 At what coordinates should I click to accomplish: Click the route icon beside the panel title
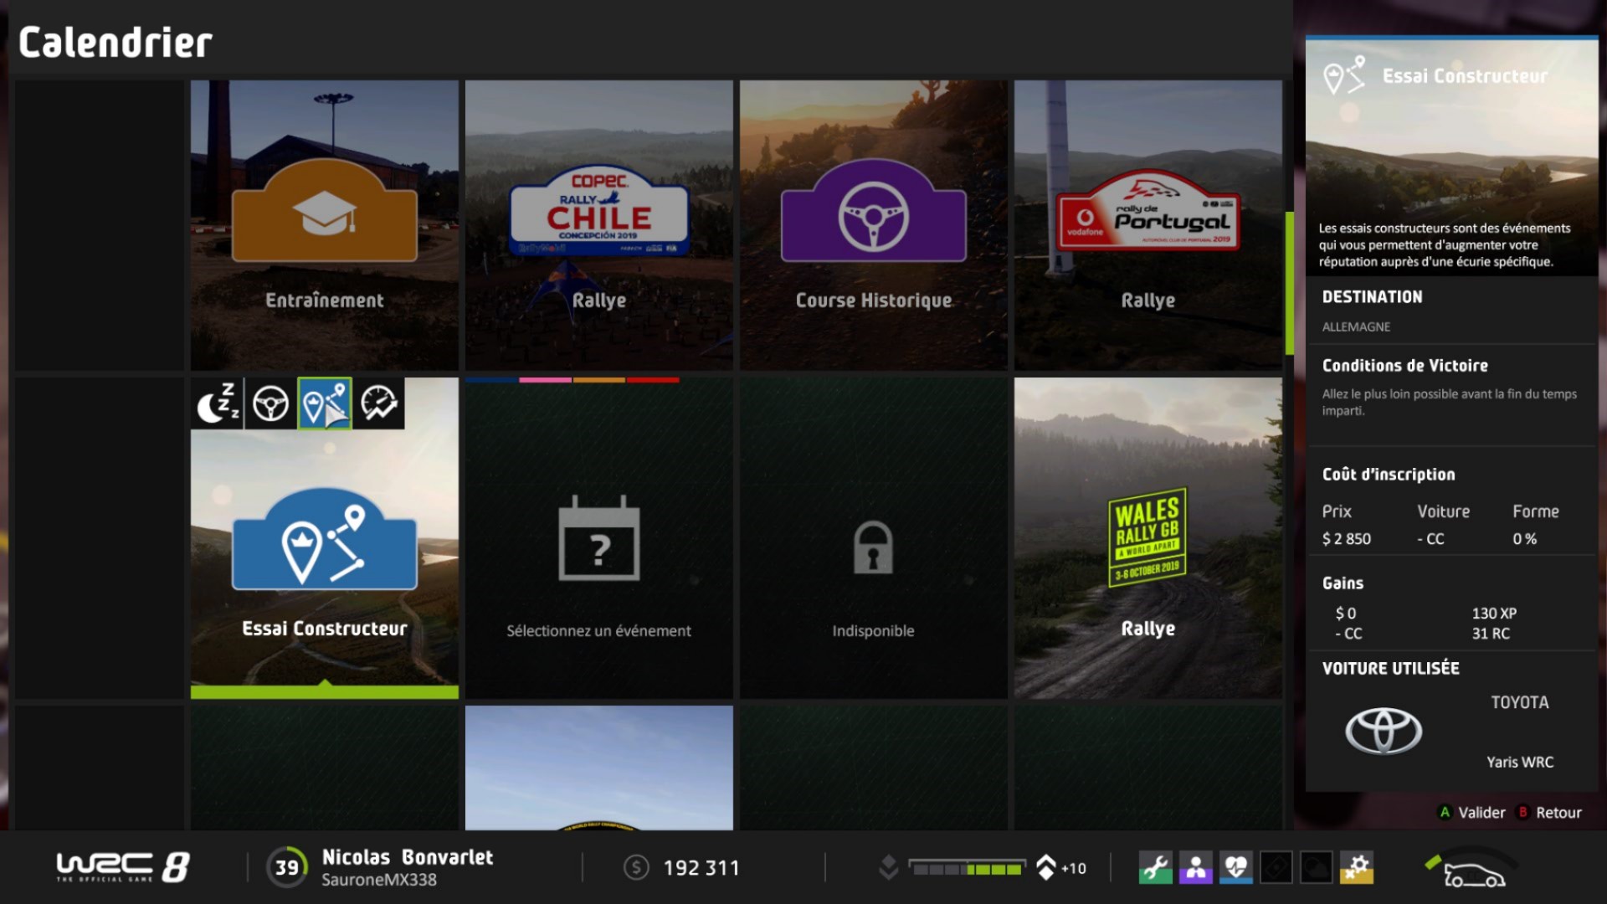click(x=1344, y=75)
